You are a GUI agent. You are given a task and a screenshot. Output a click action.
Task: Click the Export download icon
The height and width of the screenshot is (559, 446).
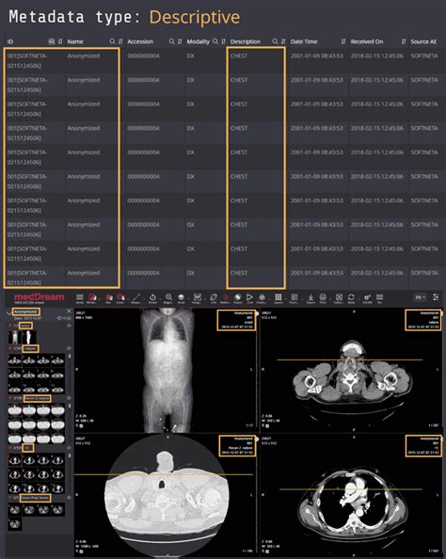[311, 297]
